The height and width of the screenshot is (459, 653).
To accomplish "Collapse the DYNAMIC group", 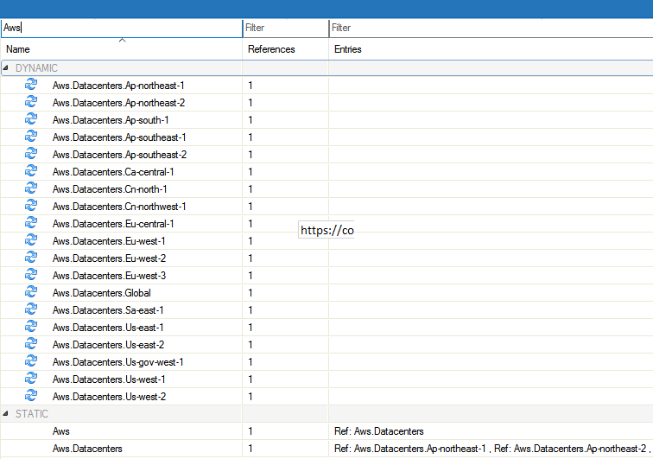I will 6,68.
